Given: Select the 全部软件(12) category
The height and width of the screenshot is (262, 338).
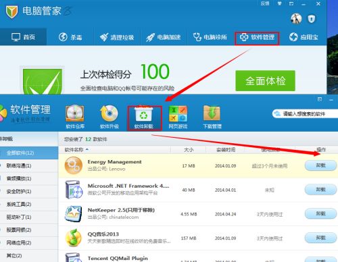Looking at the screenshot, I should pos(29,153).
